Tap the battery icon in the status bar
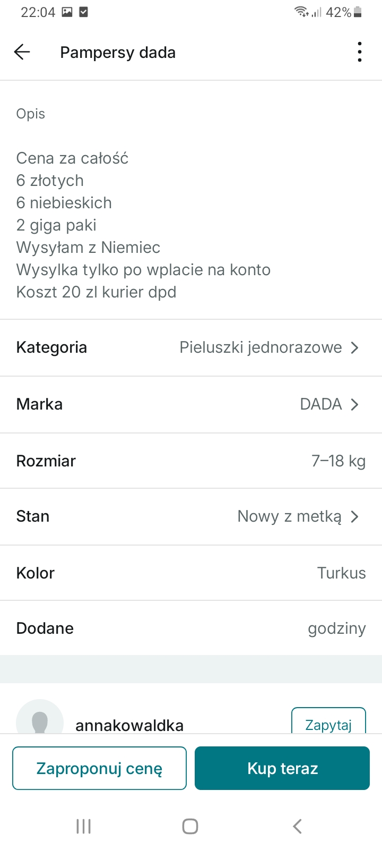This screenshot has width=382, height=850. pyautogui.click(x=358, y=12)
